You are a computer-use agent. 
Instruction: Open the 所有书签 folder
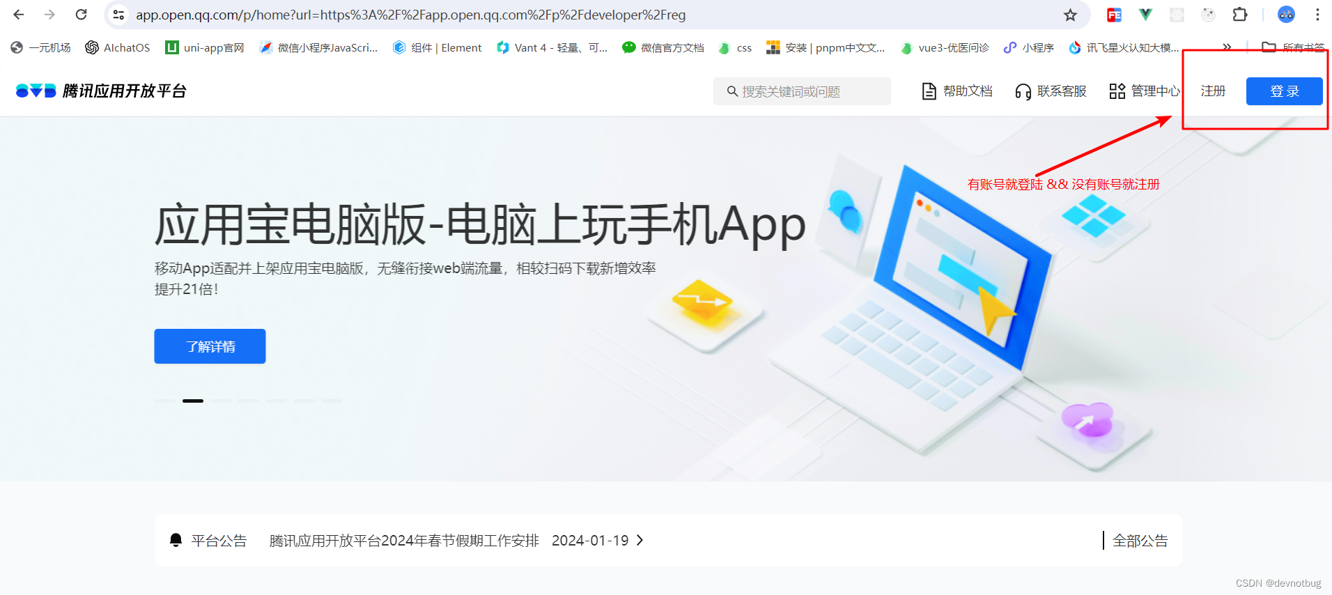coord(1294,47)
